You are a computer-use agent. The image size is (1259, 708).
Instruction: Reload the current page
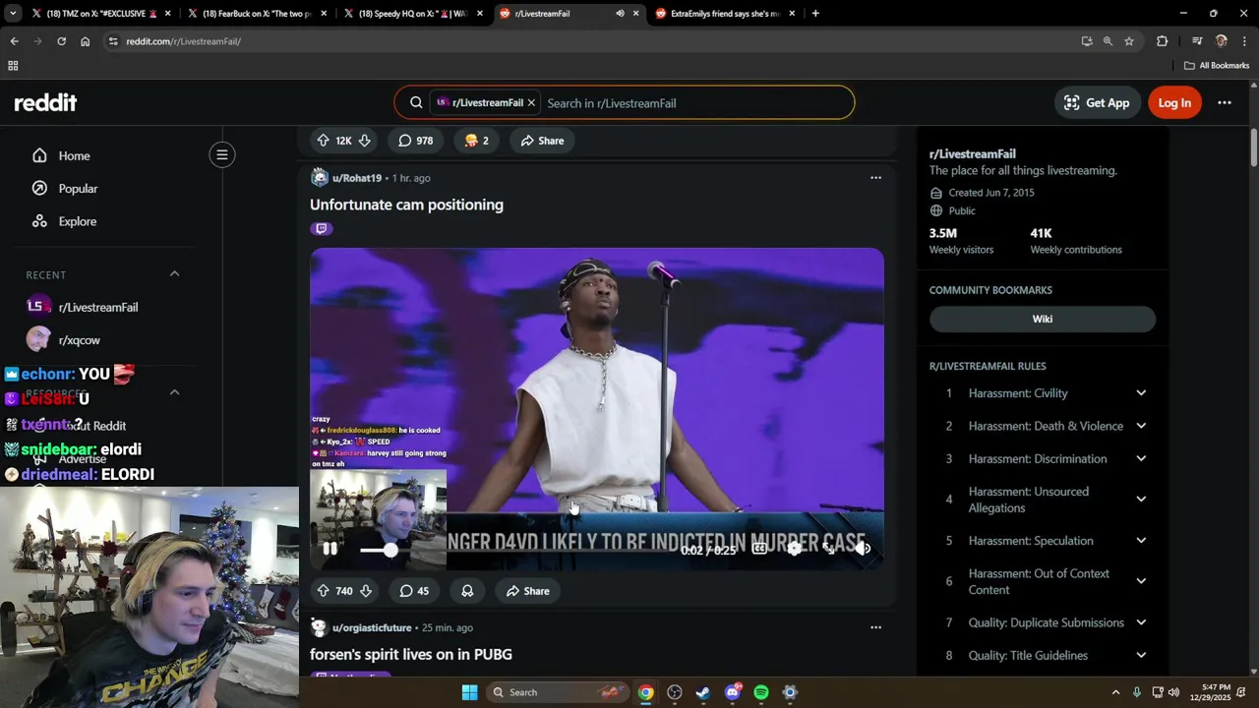click(61, 41)
